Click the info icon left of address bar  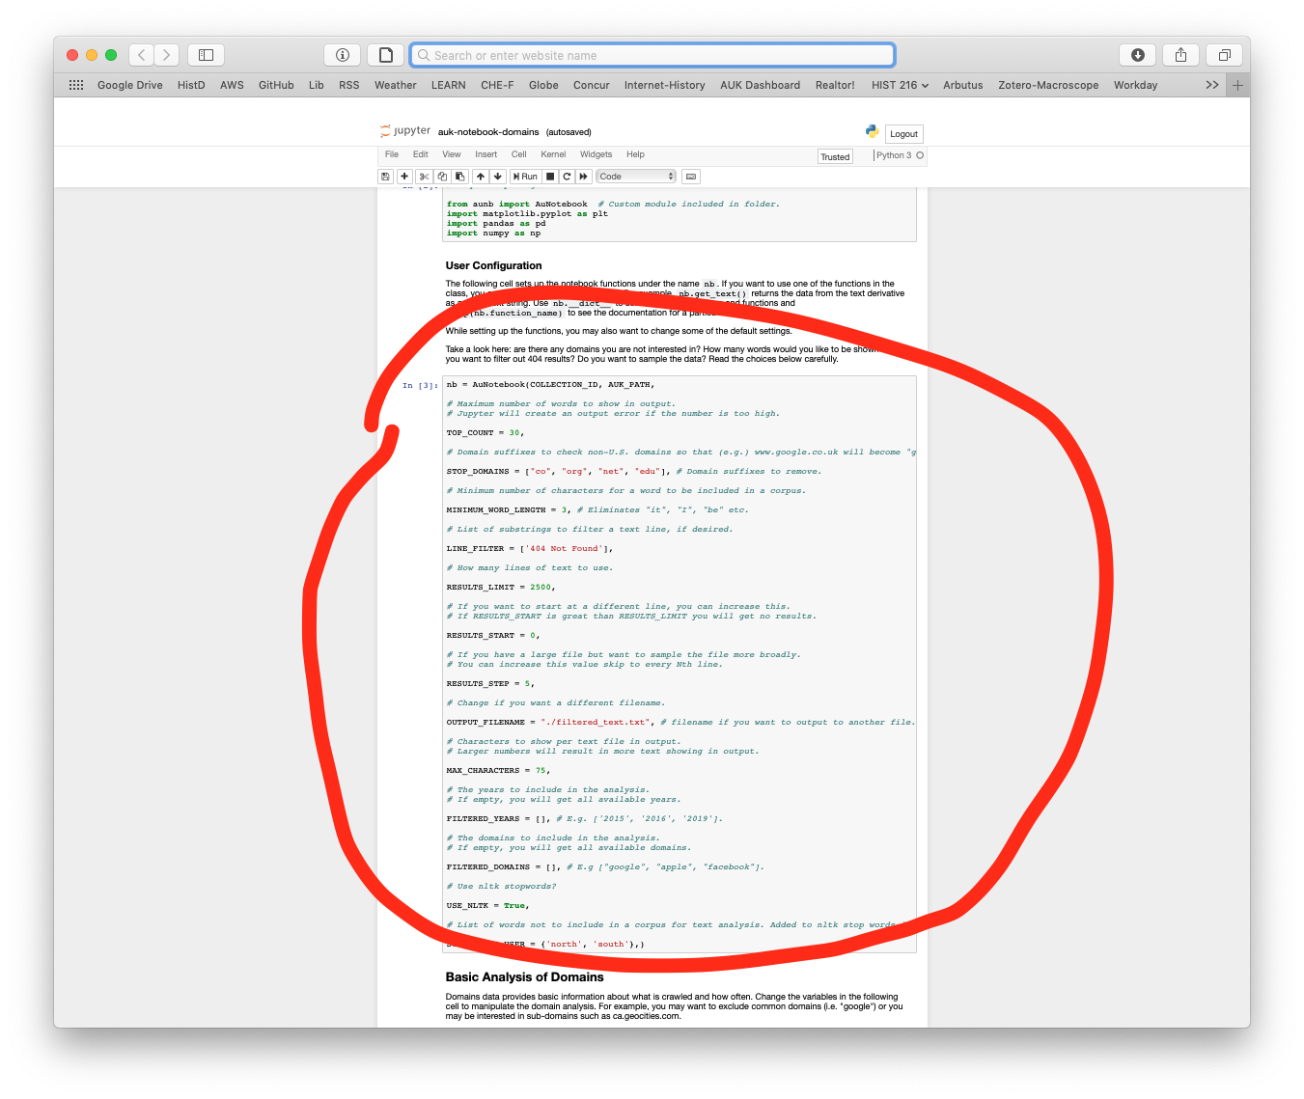342,55
